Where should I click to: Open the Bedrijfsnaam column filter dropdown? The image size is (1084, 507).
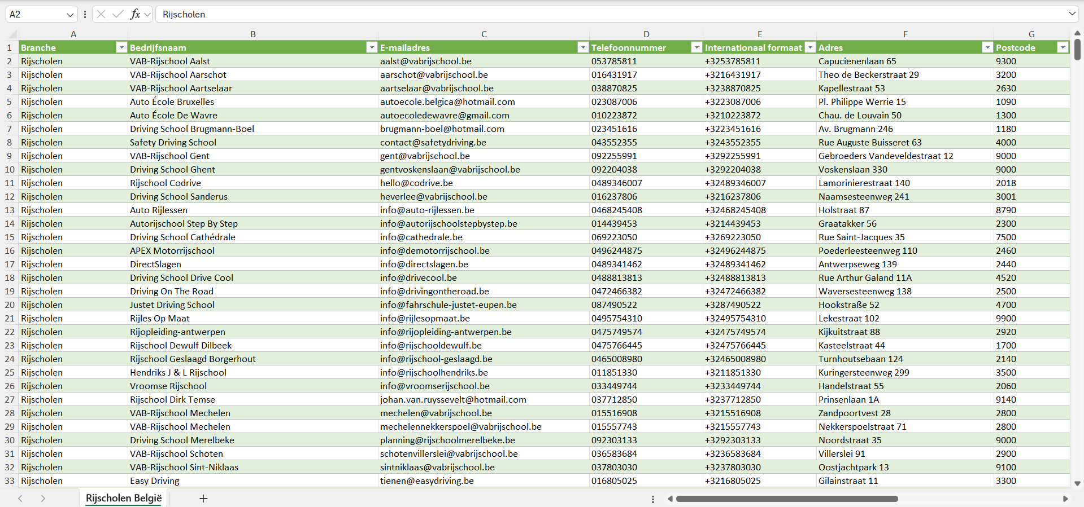(x=371, y=47)
